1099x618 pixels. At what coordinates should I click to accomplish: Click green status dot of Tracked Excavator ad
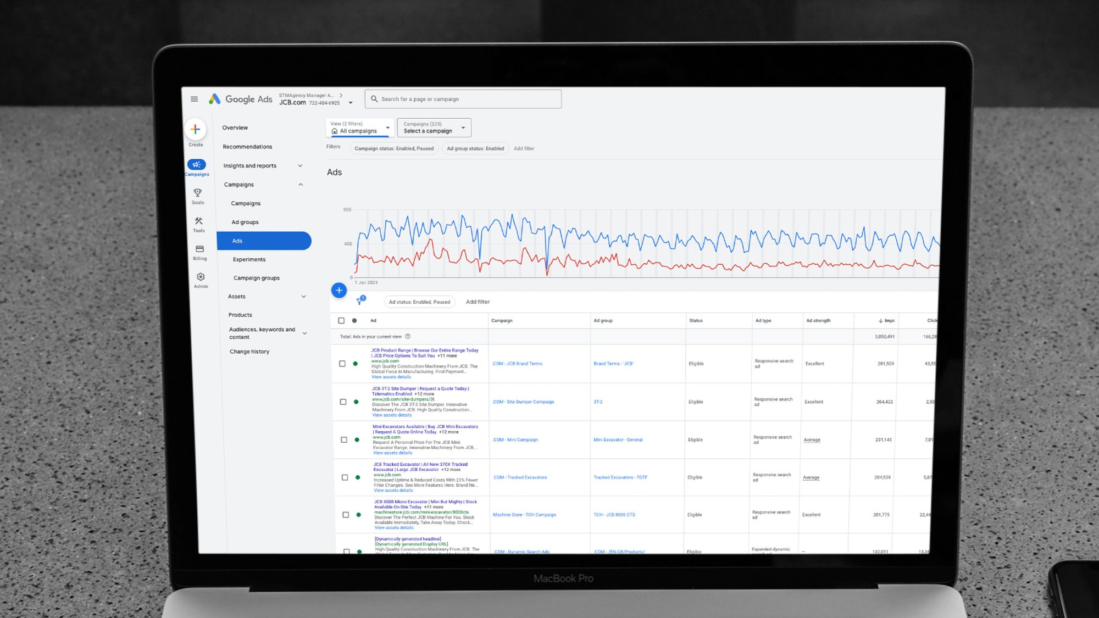[358, 477]
